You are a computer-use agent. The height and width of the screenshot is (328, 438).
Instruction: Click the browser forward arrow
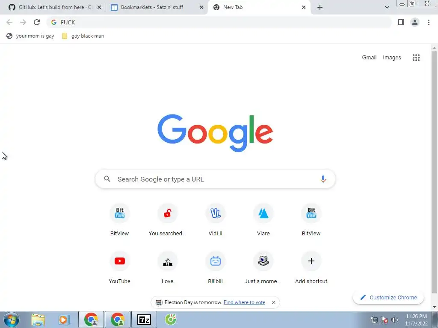(23, 22)
